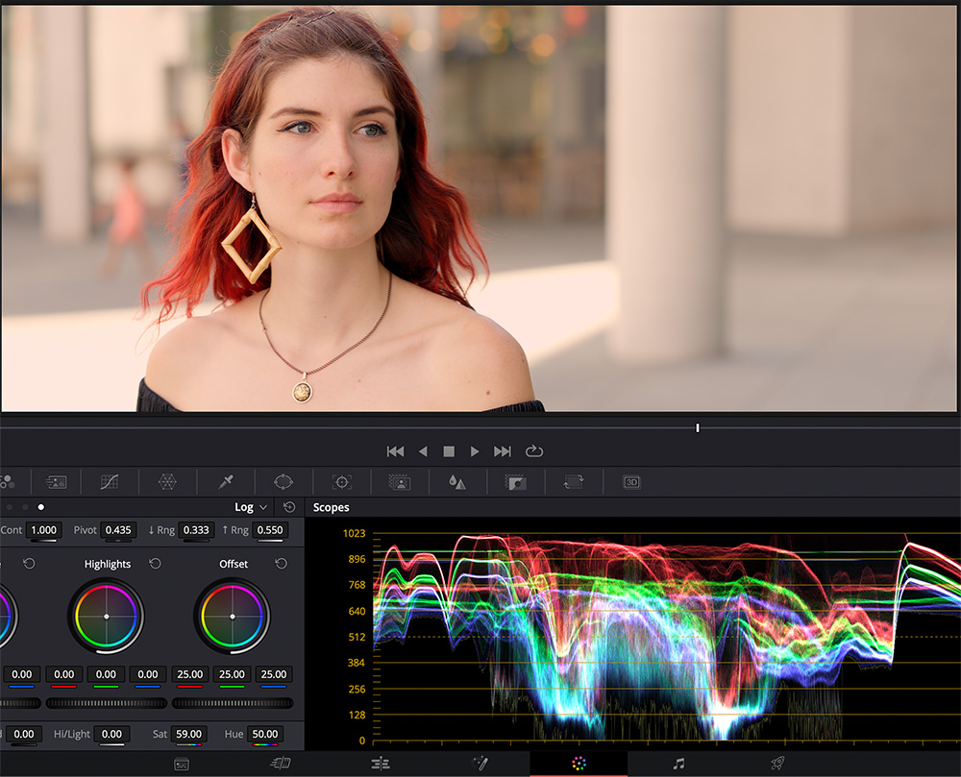
Task: Switch to the Deliver page
Action: point(777,764)
